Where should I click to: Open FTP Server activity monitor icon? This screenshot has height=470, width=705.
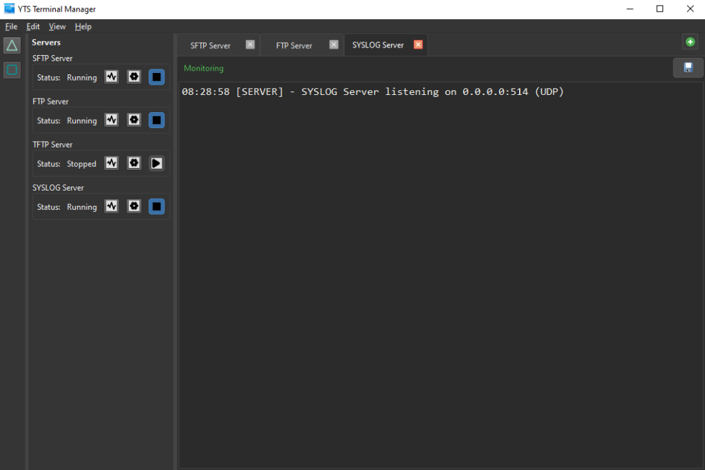(x=112, y=120)
